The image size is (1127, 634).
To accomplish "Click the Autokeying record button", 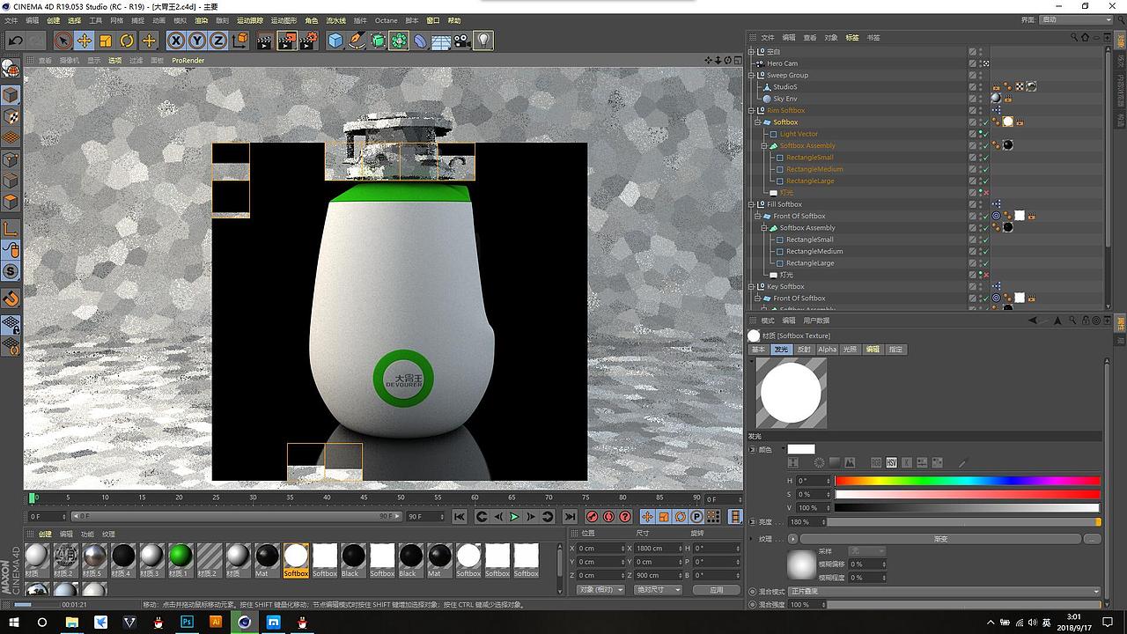I will [x=608, y=517].
